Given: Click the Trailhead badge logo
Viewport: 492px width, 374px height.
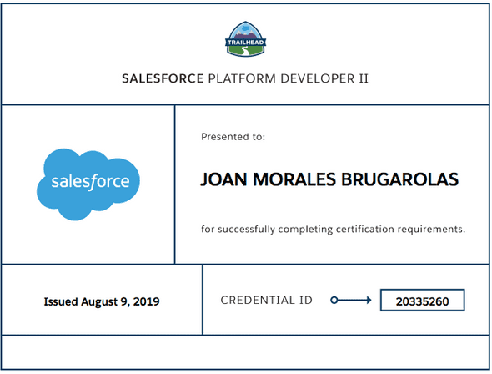Looking at the screenshot, I should [x=246, y=39].
